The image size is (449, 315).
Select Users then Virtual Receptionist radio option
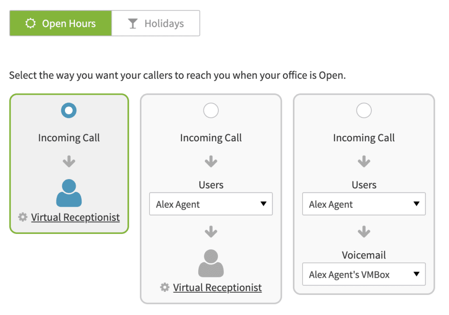coord(211,110)
